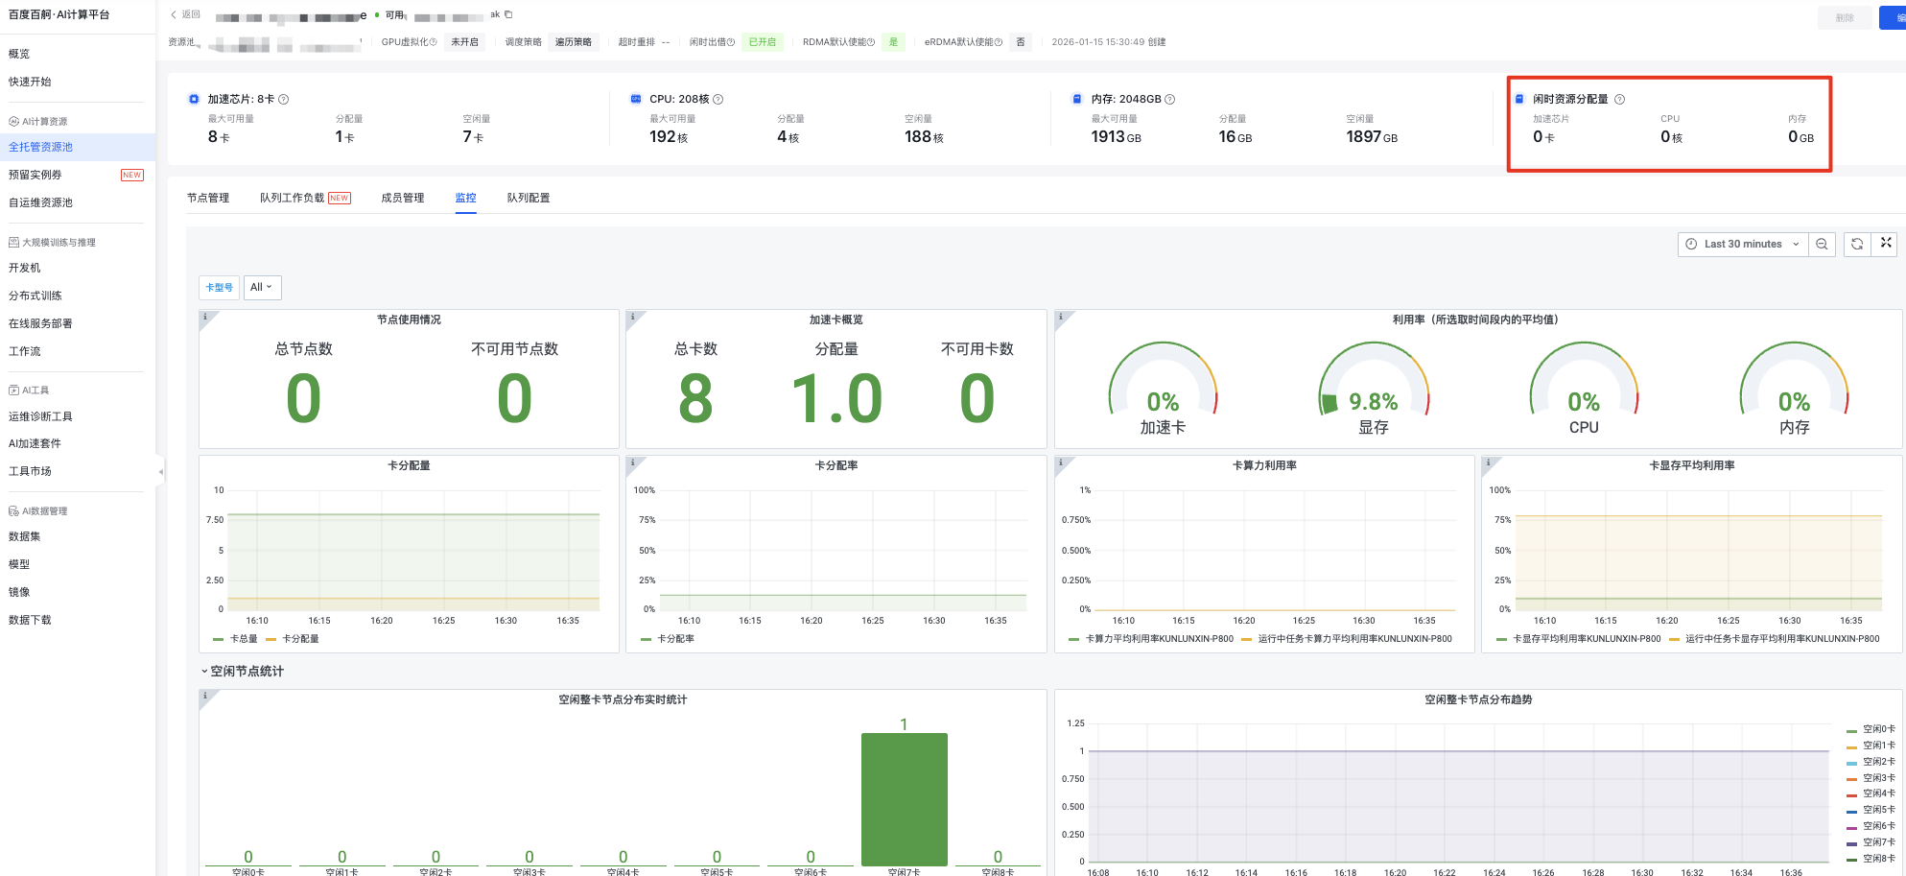Click help icon next to 加速芯片 8卡
Image resolution: width=1906 pixels, height=876 pixels.
point(284,100)
